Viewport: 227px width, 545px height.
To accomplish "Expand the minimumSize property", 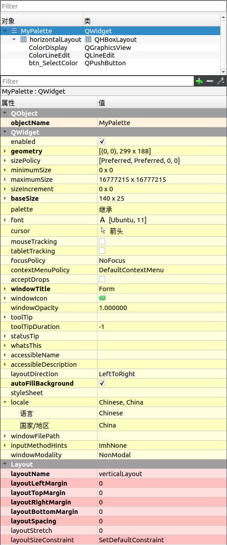I will point(4,170).
